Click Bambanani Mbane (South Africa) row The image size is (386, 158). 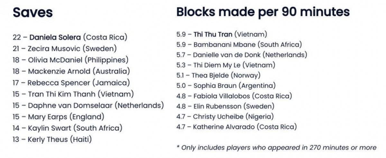coord(239,45)
